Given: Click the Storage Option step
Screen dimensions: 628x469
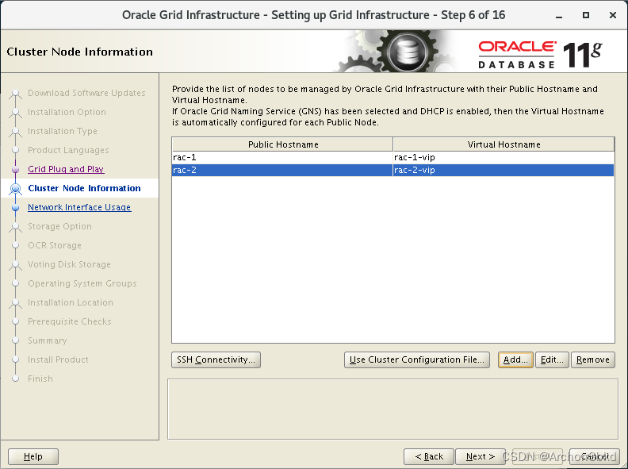Looking at the screenshot, I should tap(59, 226).
